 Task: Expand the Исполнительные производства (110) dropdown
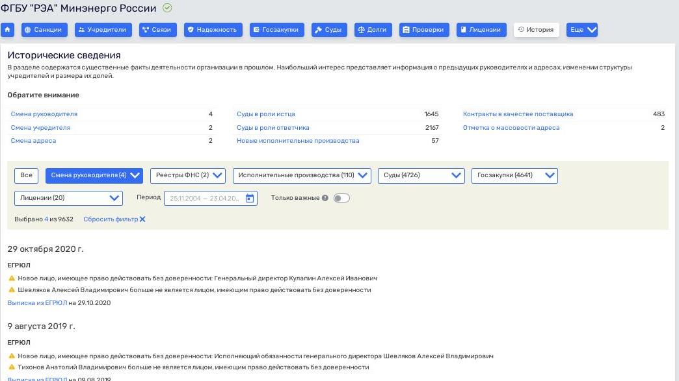pos(302,175)
